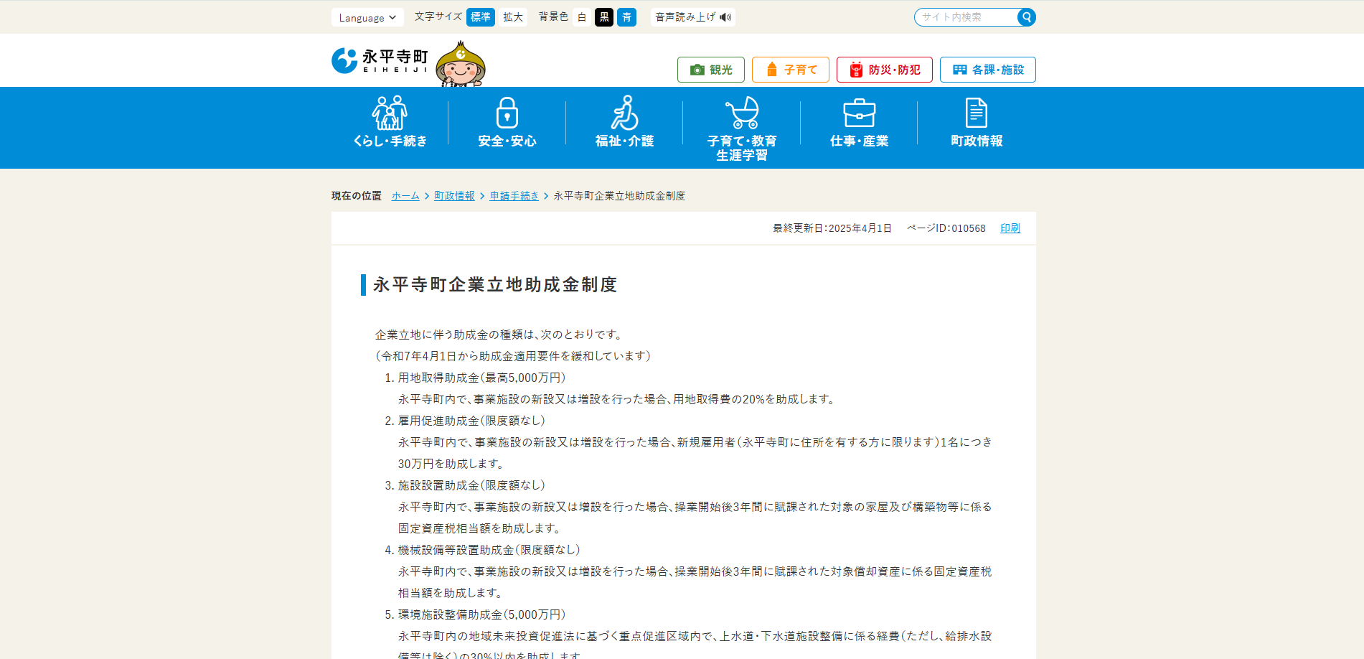Go to 永平寺町 Eiheiji logo home
This screenshot has width=1364, height=659.
pos(380,61)
